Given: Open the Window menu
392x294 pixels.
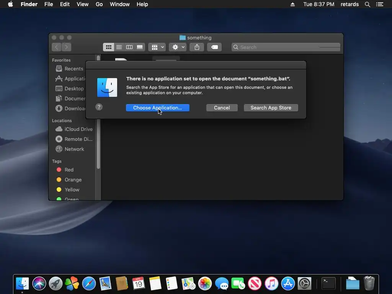Looking at the screenshot, I should coord(120,4).
